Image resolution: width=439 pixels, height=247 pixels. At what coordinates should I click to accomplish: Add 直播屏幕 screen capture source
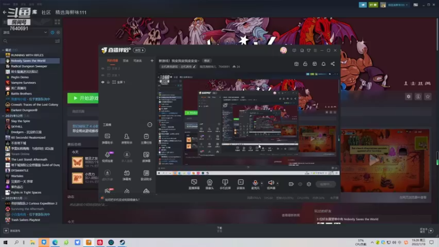click(194, 184)
